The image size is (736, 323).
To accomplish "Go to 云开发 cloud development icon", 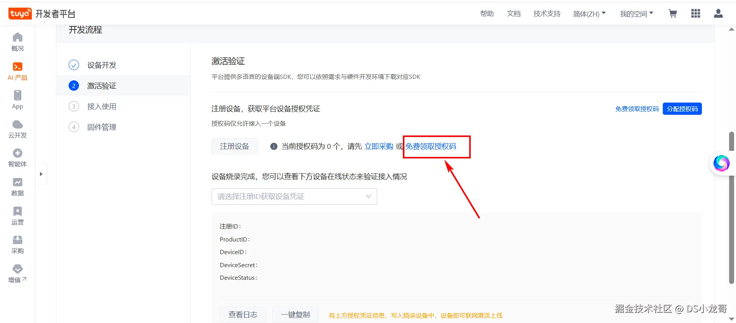I will point(18,129).
